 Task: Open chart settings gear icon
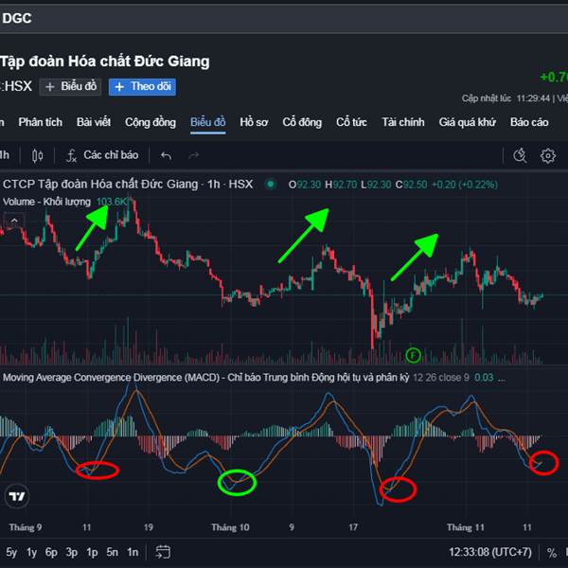click(548, 155)
